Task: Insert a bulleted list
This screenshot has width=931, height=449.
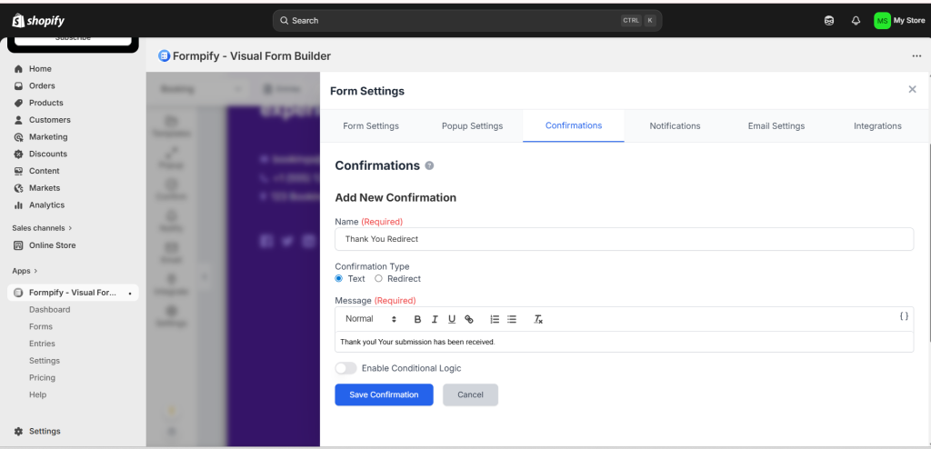Action: (x=512, y=319)
